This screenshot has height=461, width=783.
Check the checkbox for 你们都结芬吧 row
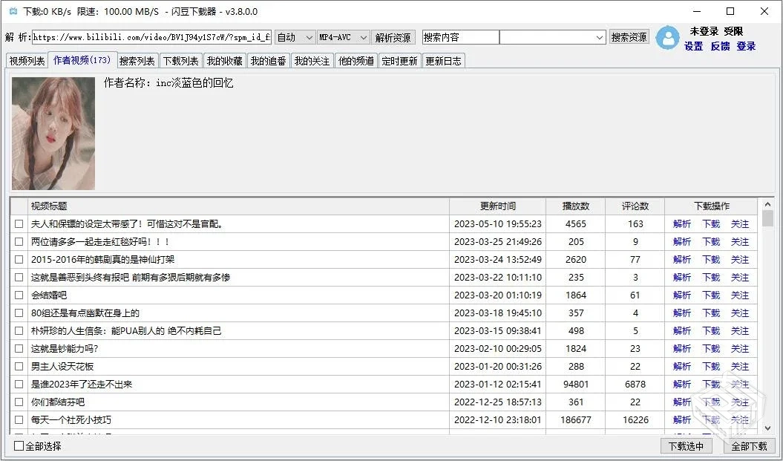19,402
